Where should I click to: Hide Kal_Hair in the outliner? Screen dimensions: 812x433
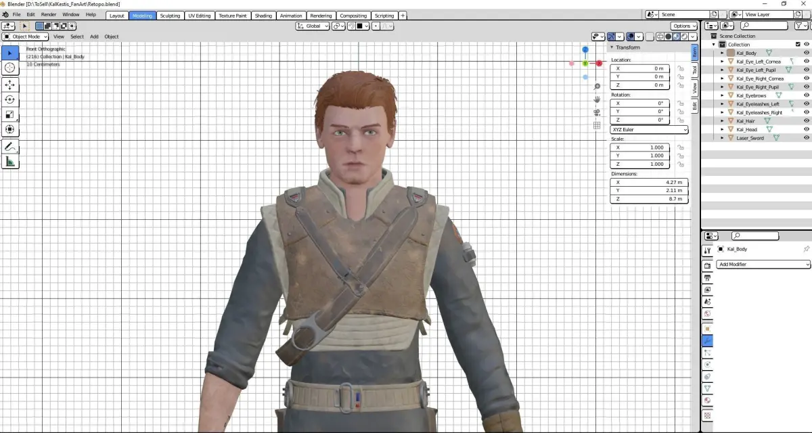coord(807,121)
